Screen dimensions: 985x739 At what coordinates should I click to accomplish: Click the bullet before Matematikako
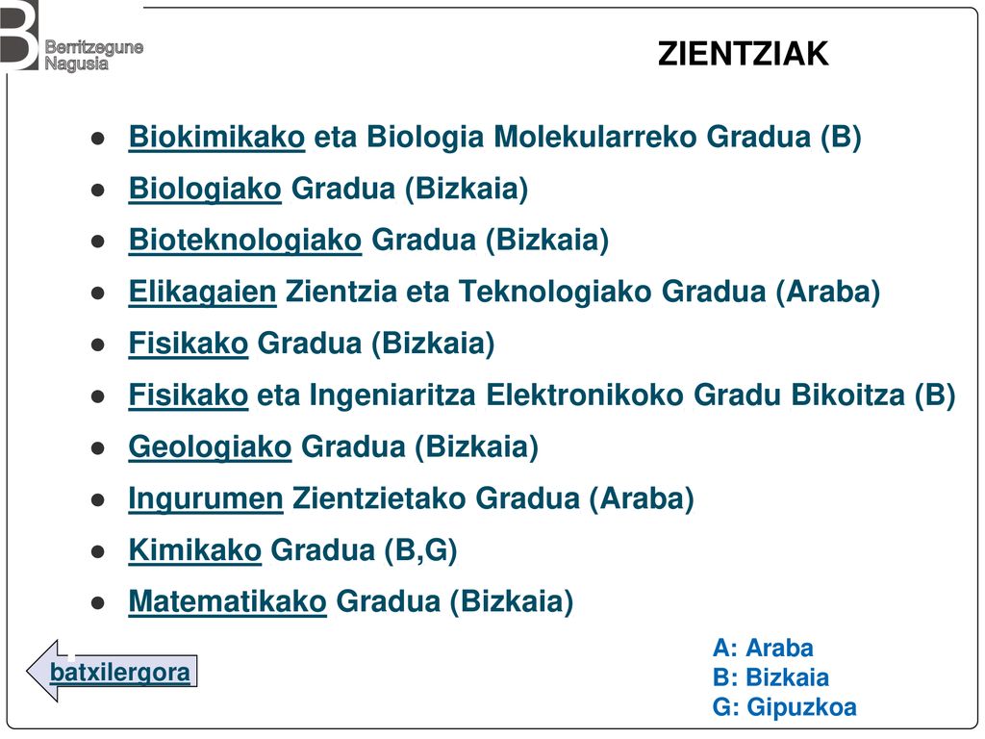click(98, 604)
